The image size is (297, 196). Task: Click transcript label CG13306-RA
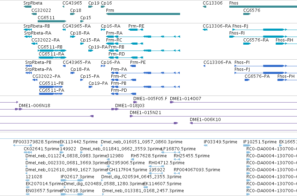[x=217, y=26]
